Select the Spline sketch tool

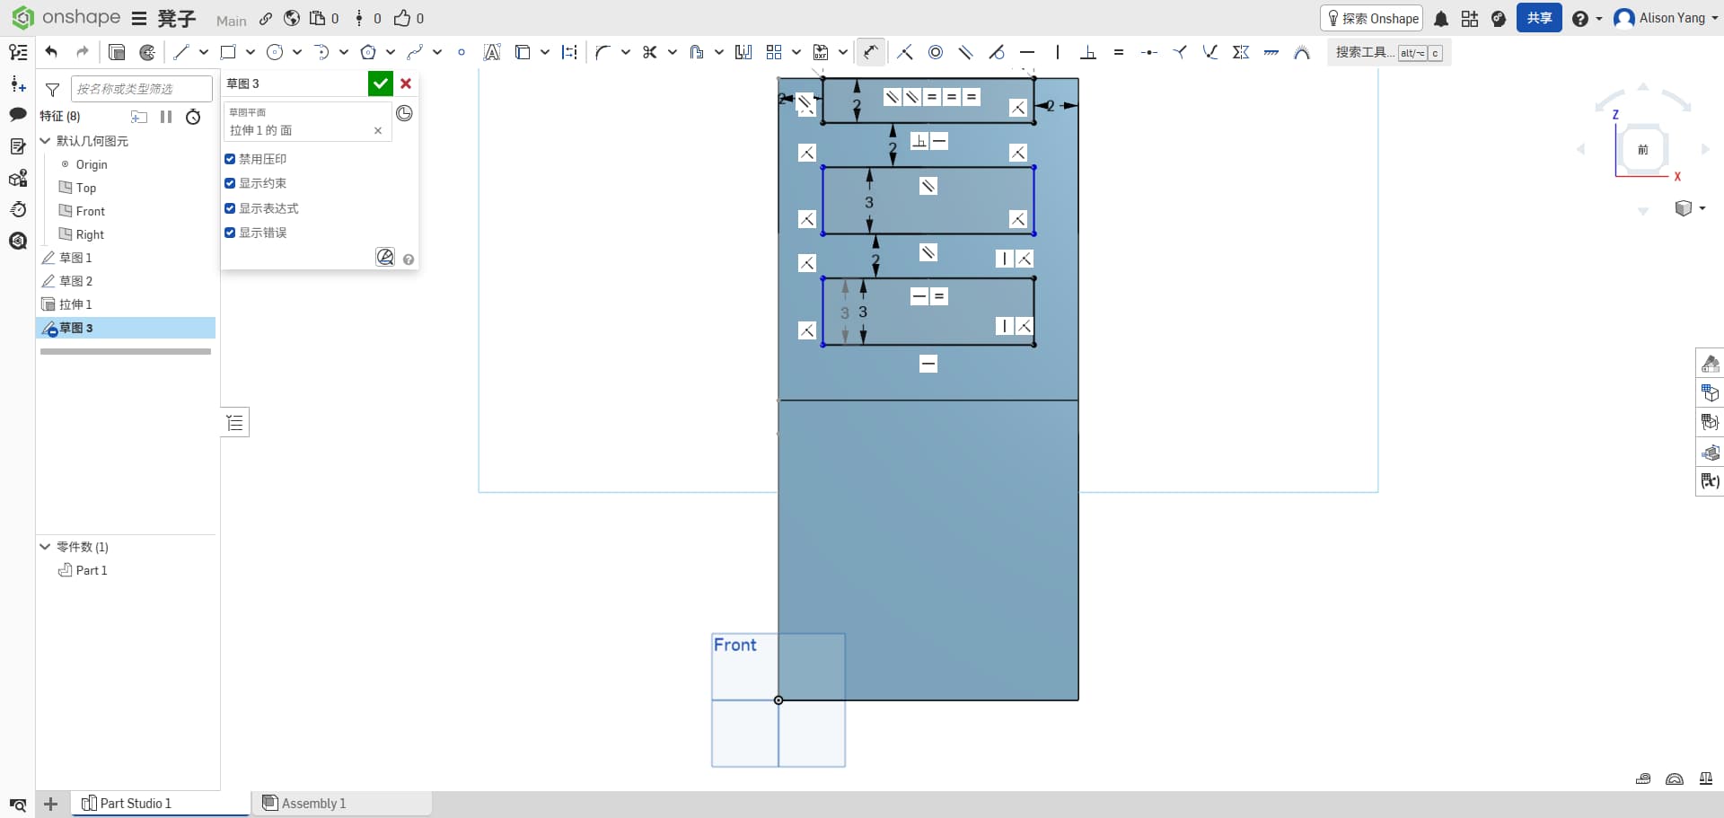pos(415,52)
